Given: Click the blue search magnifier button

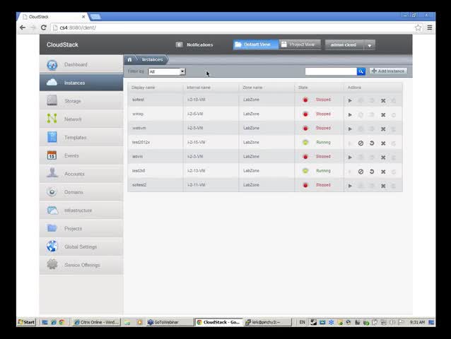Looking at the screenshot, I should pos(361,71).
